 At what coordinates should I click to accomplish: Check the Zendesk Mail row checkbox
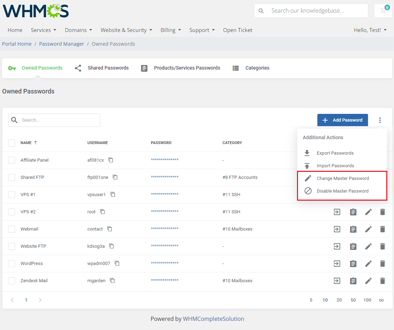point(12,280)
